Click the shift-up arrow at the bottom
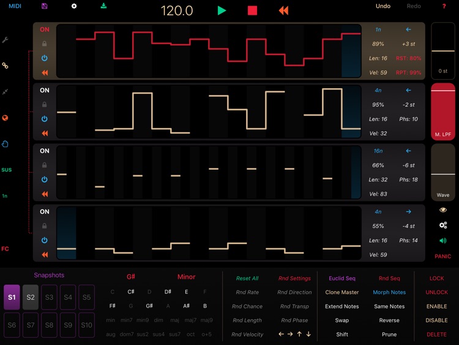 click(x=299, y=334)
